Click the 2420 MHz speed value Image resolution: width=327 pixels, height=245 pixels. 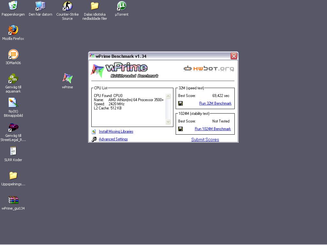click(x=116, y=104)
